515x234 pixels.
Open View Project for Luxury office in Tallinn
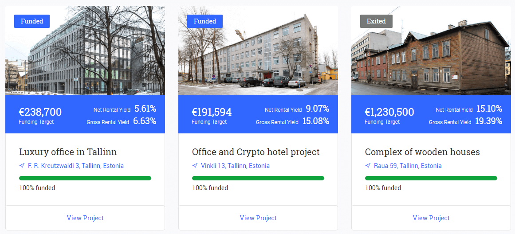pos(85,218)
